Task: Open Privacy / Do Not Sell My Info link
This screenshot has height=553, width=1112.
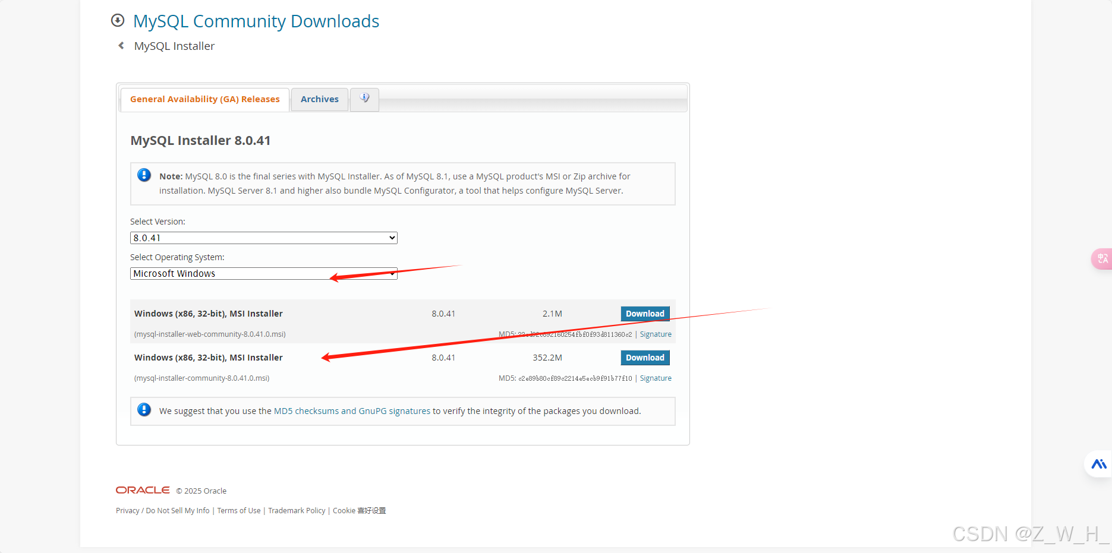Action: [x=163, y=511]
